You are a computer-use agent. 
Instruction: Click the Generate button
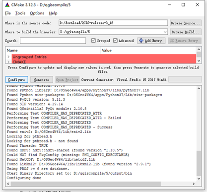[x=42, y=80]
